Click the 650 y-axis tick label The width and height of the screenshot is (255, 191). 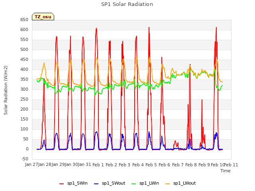pyautogui.click(x=24, y=20)
